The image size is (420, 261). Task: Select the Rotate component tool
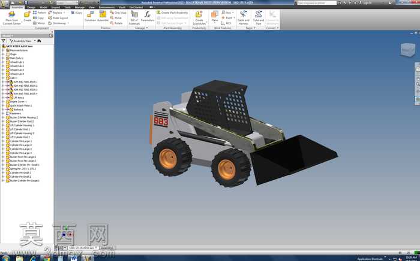[x=116, y=23]
